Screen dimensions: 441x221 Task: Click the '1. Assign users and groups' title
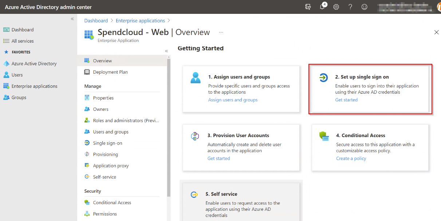coord(239,77)
